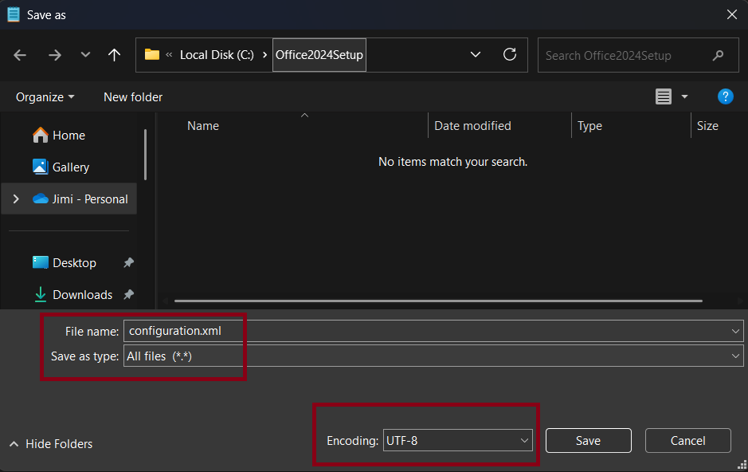Viewport: 748px width, 472px height.
Task: Open the Encoding UTF-8 dropdown
Action: click(457, 440)
